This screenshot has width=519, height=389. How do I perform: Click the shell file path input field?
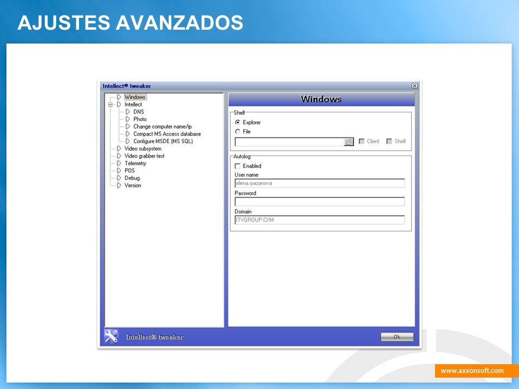pos(290,142)
